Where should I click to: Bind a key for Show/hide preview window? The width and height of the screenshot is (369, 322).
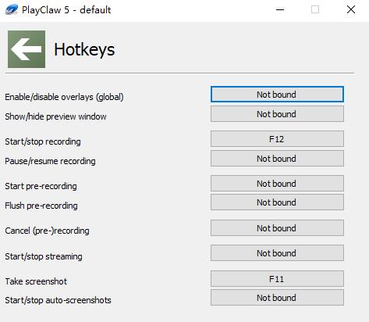click(277, 114)
